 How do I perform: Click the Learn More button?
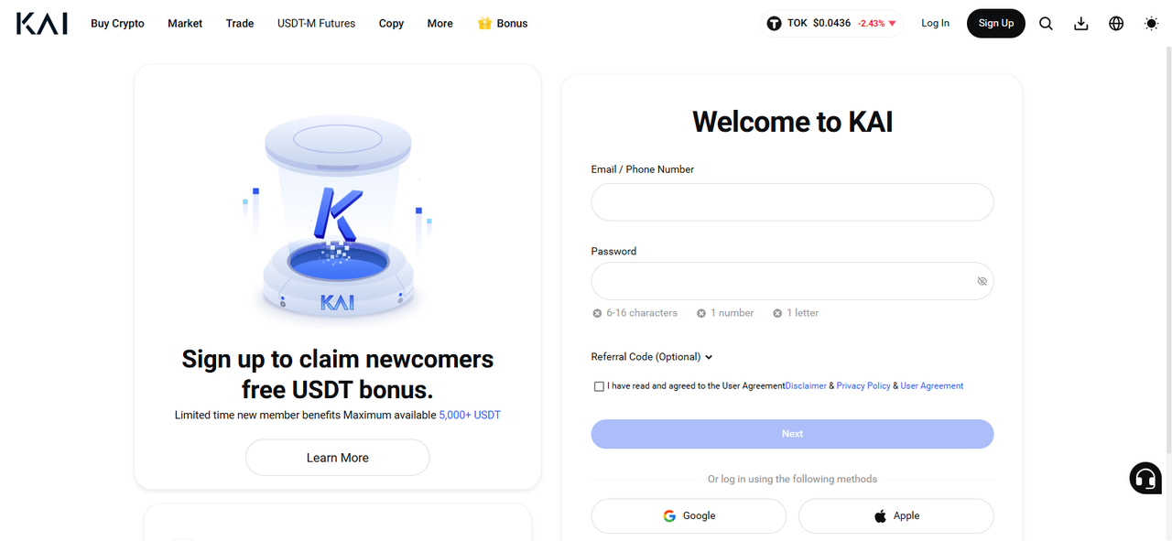tap(338, 458)
